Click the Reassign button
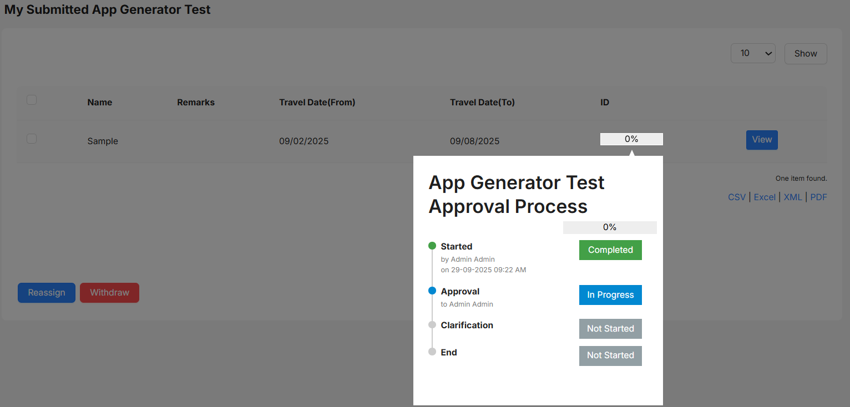 pyautogui.click(x=47, y=293)
